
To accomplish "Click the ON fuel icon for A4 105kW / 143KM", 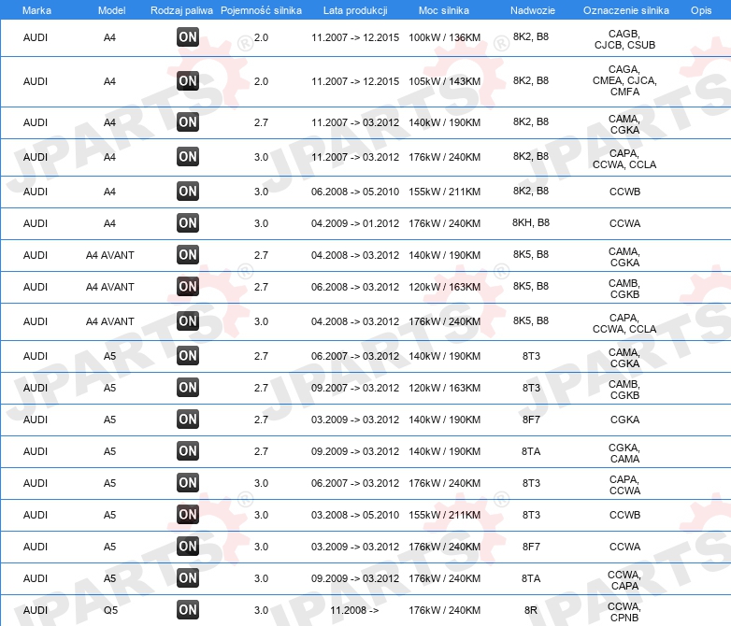I will point(188,81).
